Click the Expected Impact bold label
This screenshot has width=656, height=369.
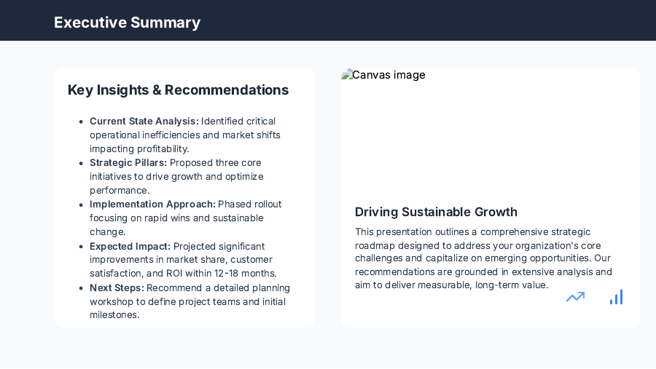130,247
